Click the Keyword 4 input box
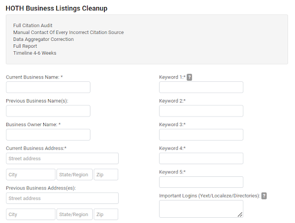 coord(201,158)
